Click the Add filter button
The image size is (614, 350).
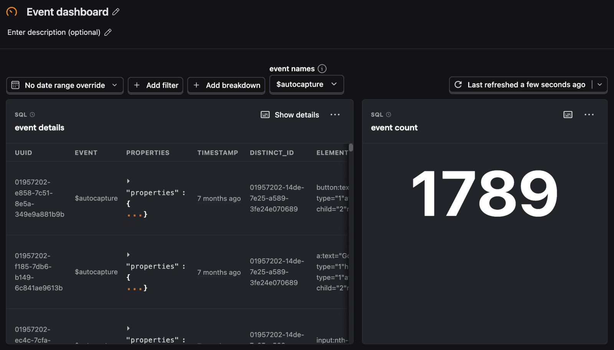pyautogui.click(x=155, y=85)
